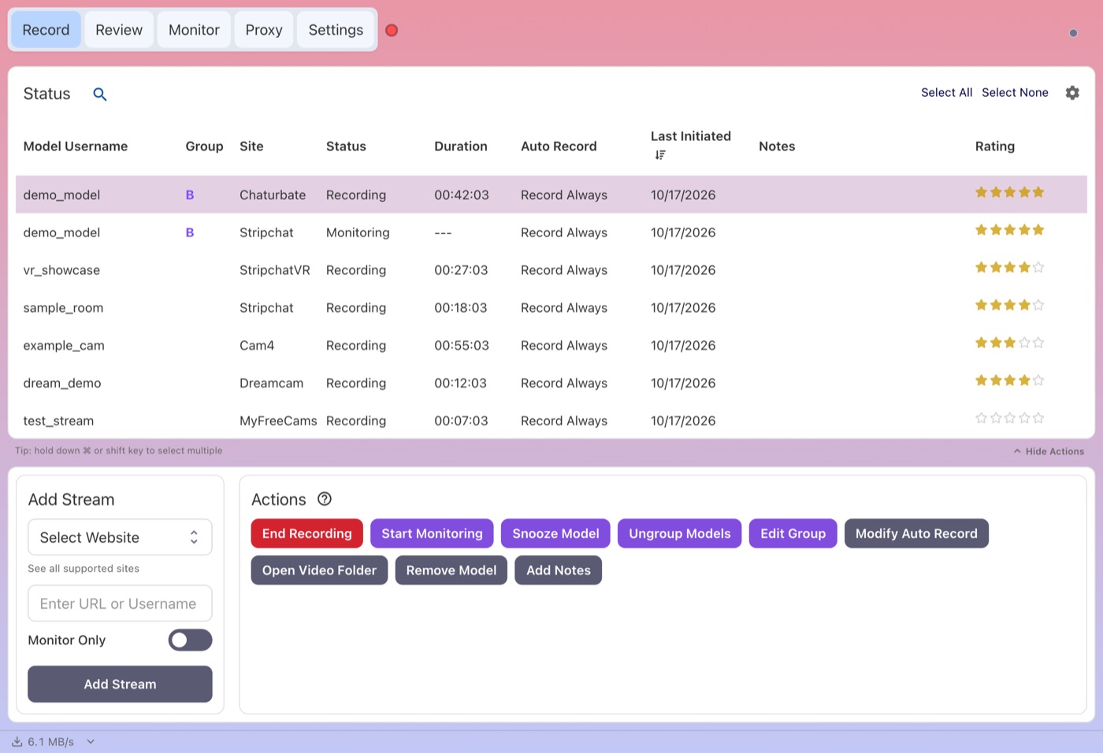Click star rating for sample_room row
Image resolution: width=1103 pixels, height=753 pixels.
1009,305
